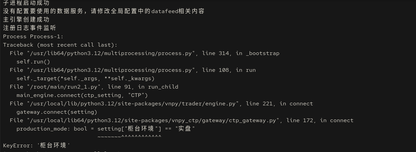Click the gateway.connect(setting) line

pyautogui.click(x=57, y=112)
